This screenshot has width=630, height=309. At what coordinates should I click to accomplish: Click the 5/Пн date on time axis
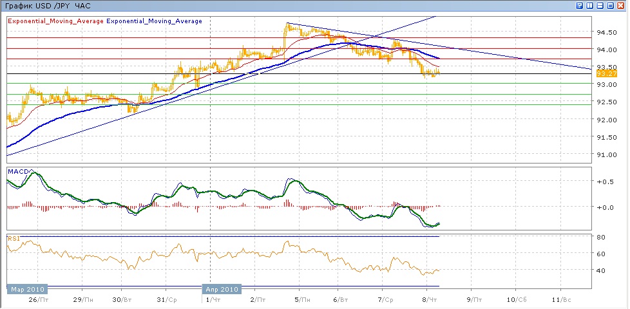click(298, 299)
